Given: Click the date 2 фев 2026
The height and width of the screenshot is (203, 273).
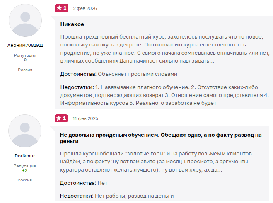Looking at the screenshot, I should click(85, 8).
